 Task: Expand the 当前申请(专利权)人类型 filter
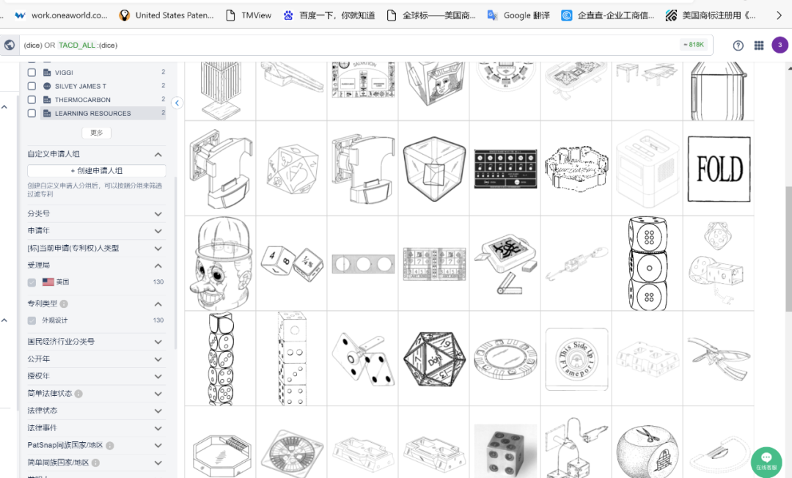(x=158, y=249)
